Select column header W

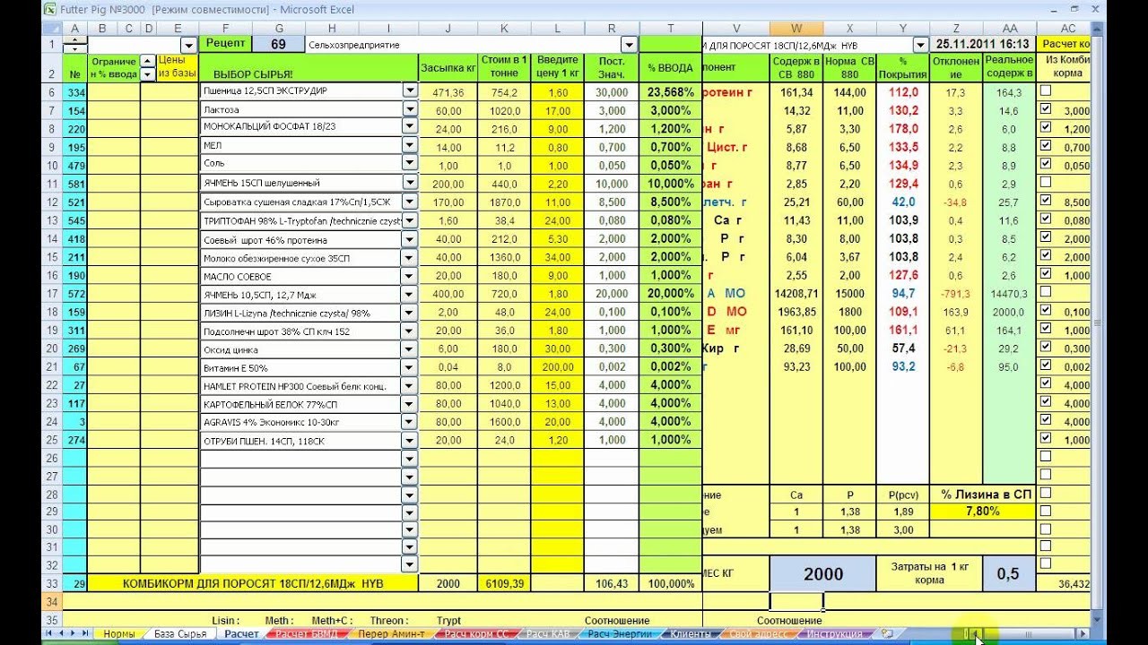[796, 29]
